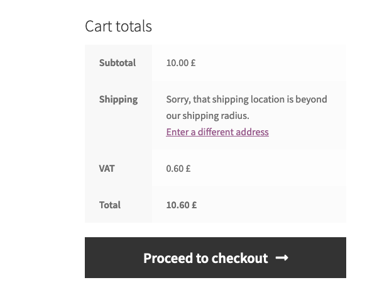377x302 pixels.
Task: Click the pound symbol beside the VAT
Action: click(x=188, y=169)
